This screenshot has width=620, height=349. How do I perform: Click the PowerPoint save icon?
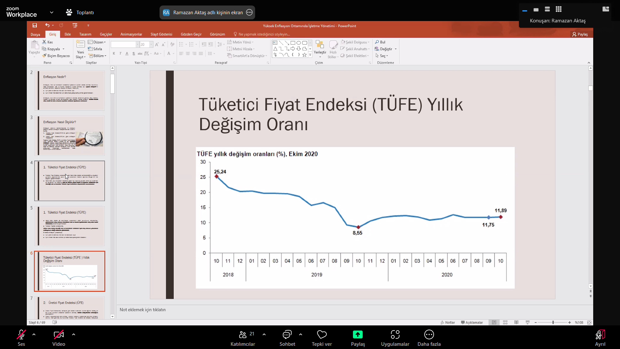[35, 26]
